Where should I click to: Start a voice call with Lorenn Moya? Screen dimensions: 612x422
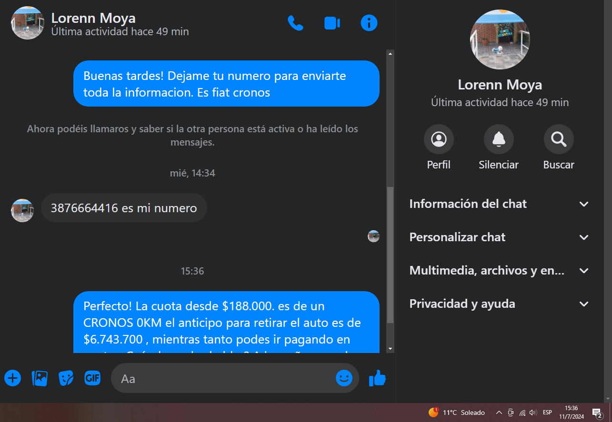click(x=295, y=23)
